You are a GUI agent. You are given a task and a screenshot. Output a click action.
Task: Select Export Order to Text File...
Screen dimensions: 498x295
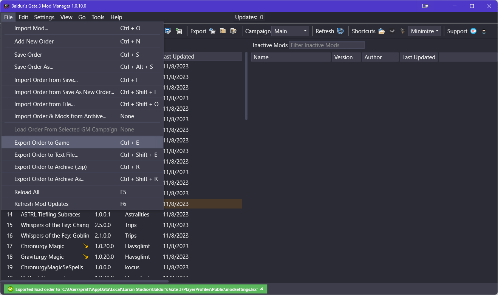(82, 155)
